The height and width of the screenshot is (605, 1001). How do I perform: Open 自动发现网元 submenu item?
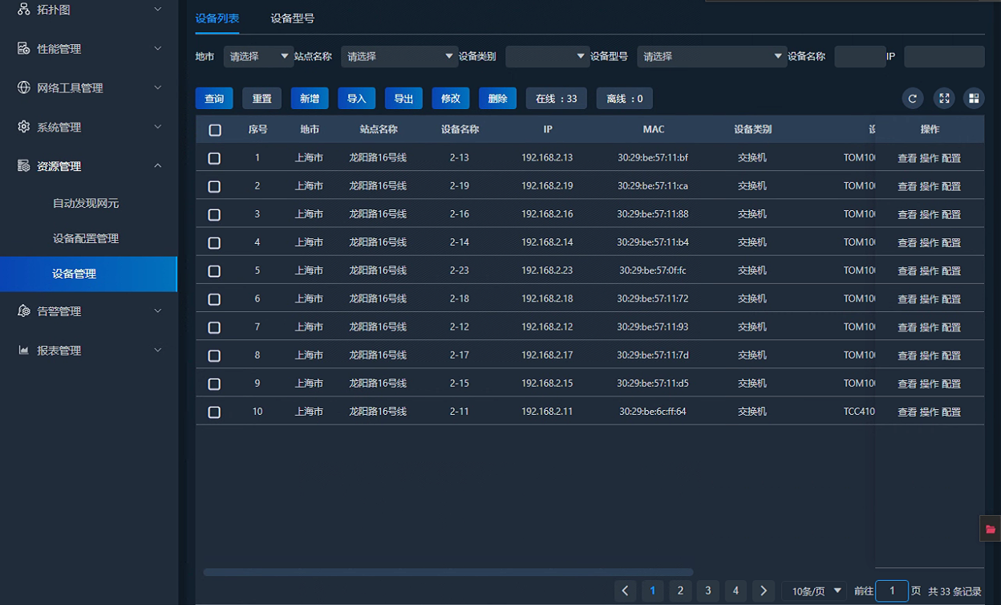point(86,203)
